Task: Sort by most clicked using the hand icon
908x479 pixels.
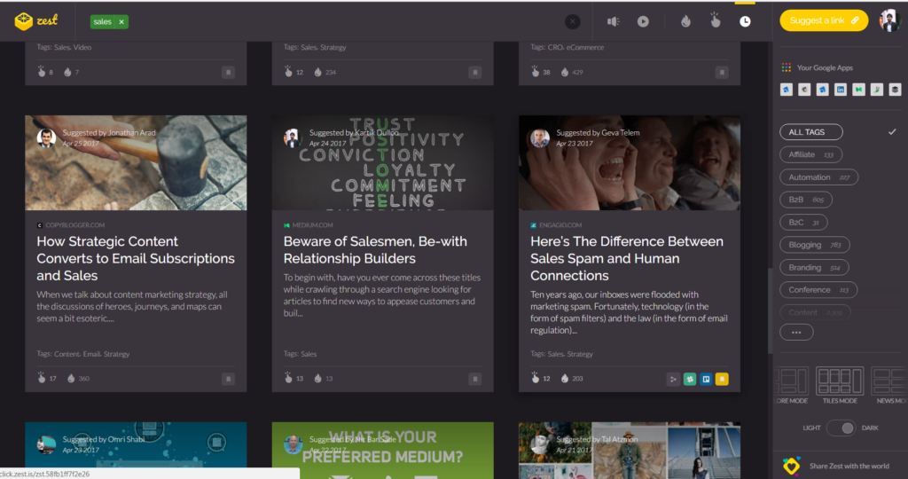Action: (x=716, y=20)
